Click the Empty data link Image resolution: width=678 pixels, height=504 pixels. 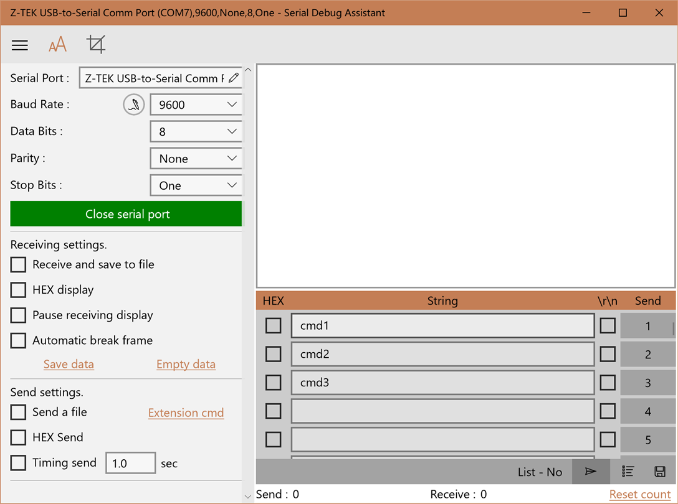[x=186, y=364]
